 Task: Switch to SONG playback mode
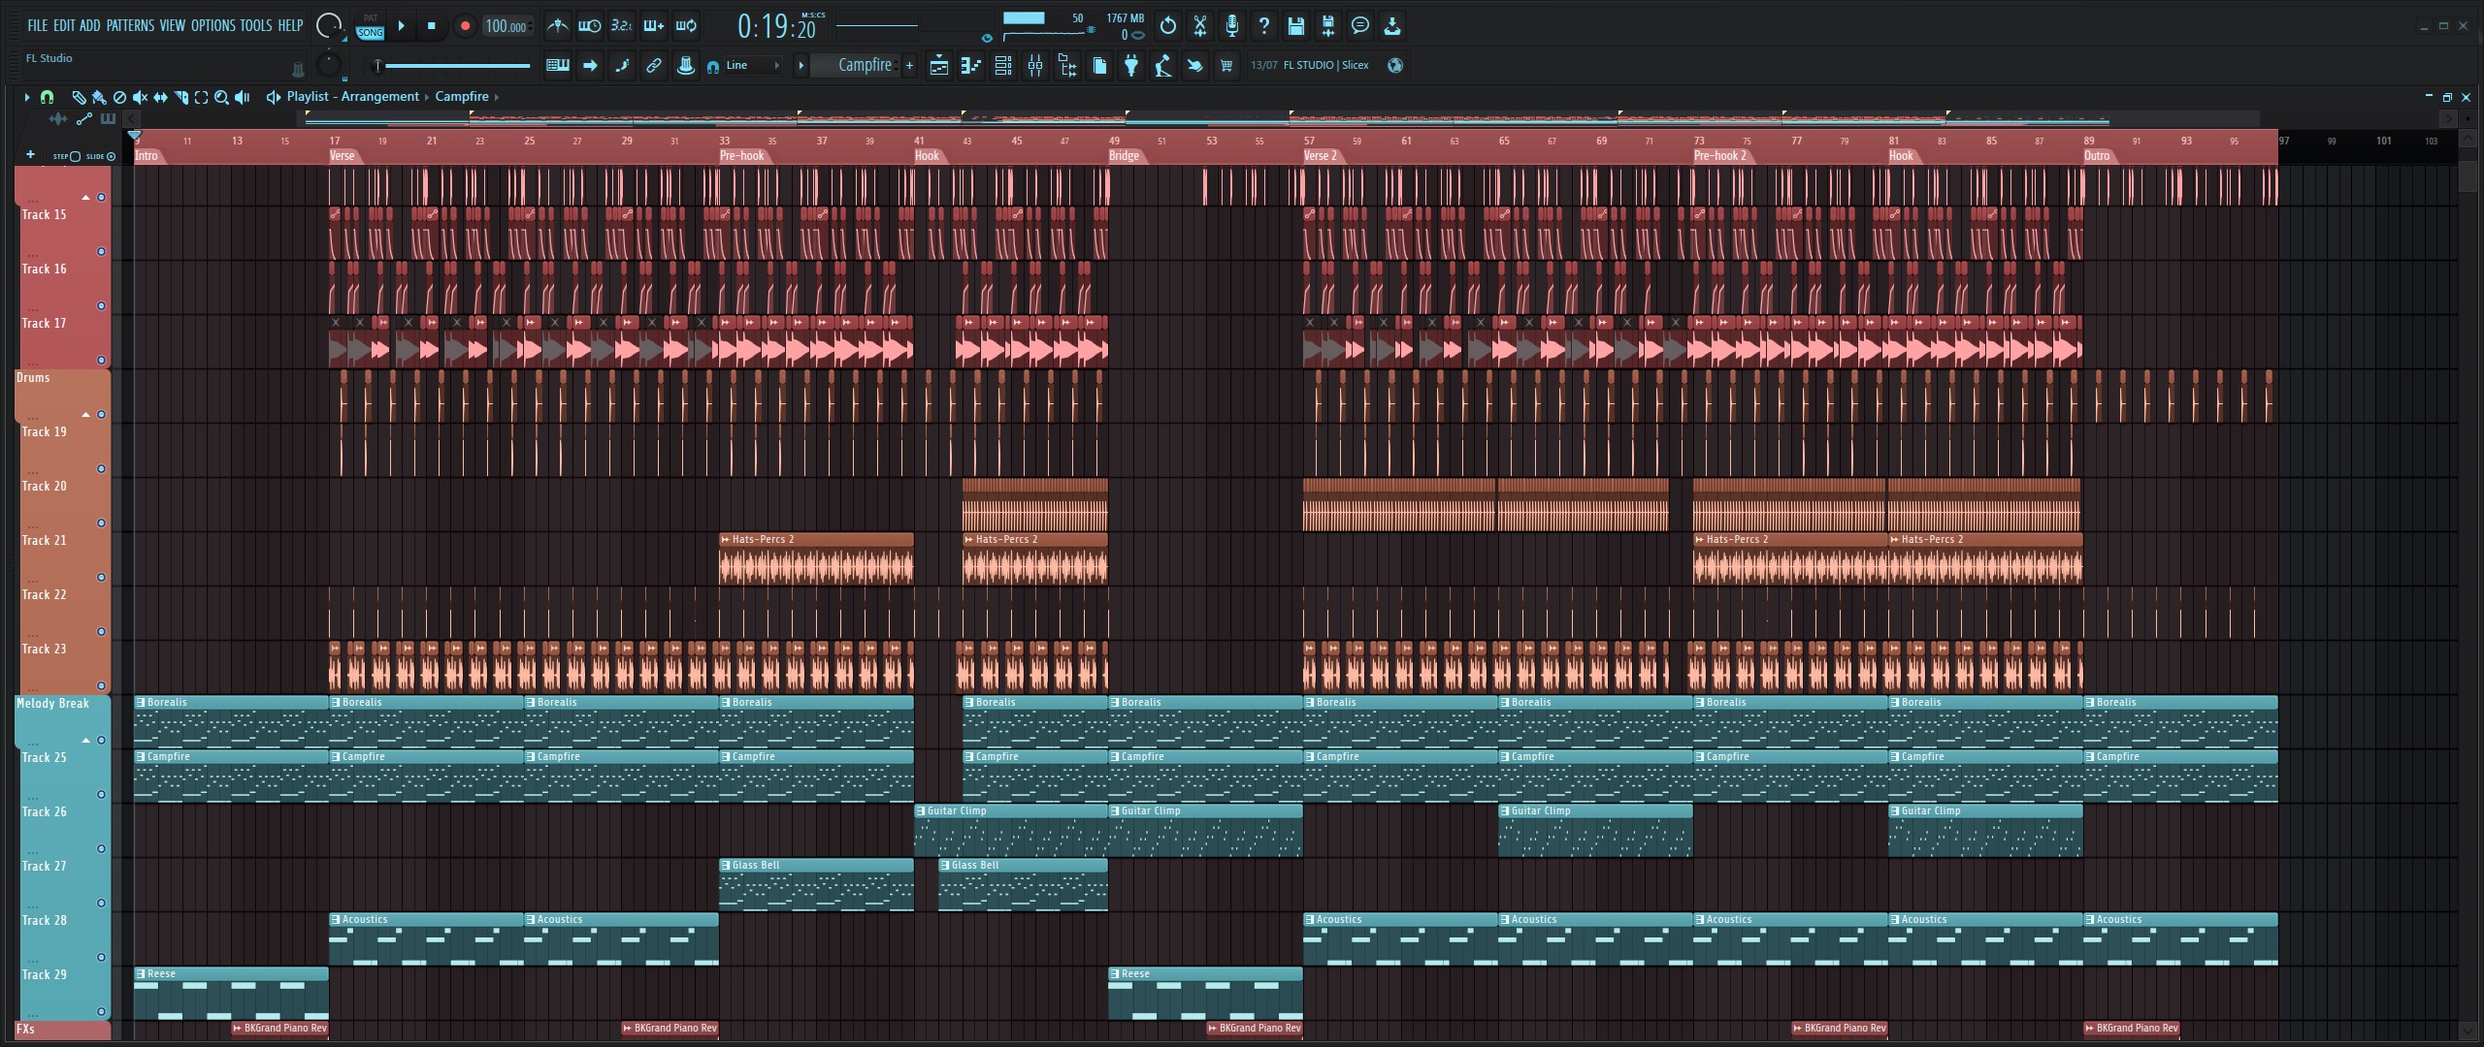tap(370, 33)
